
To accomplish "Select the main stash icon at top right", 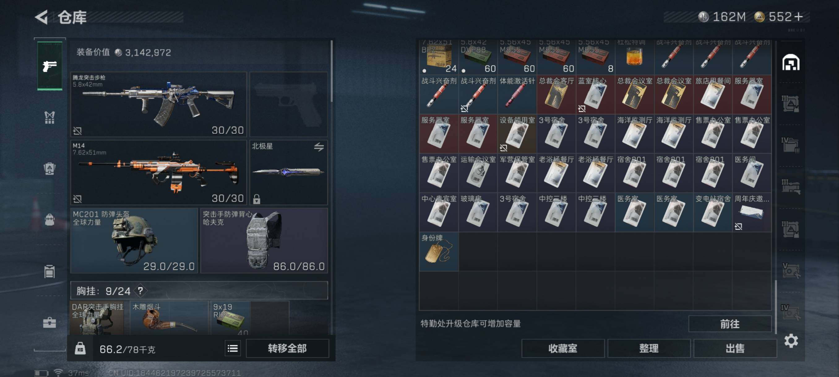I will tap(791, 62).
